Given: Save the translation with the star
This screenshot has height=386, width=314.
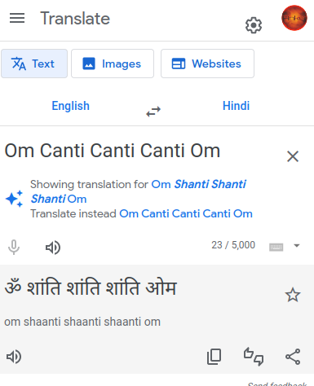Looking at the screenshot, I should pyautogui.click(x=293, y=295).
